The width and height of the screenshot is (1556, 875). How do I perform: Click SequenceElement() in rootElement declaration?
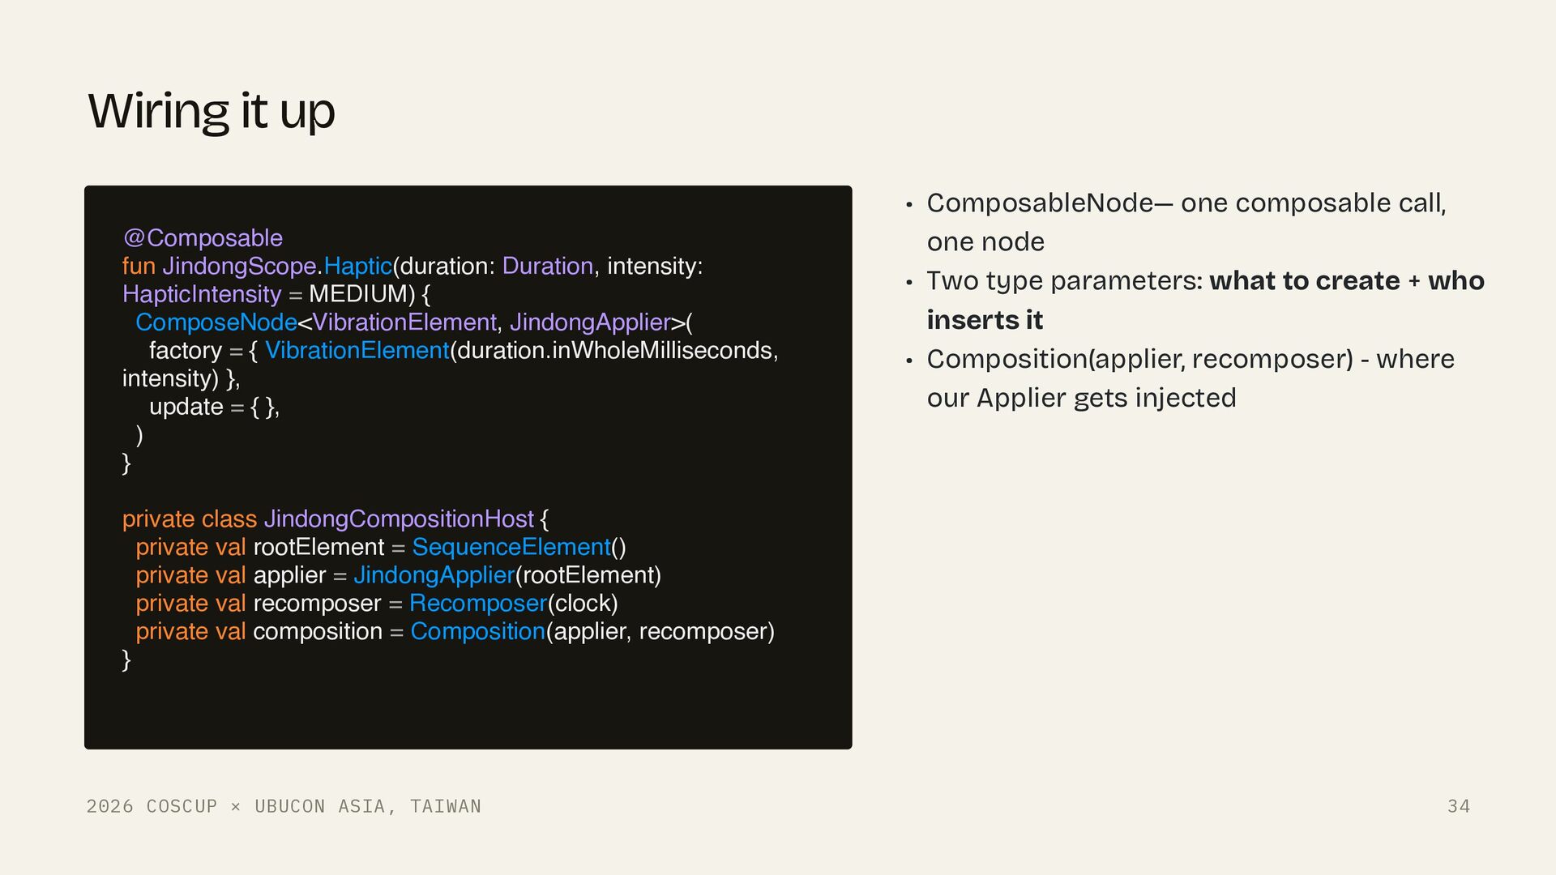click(519, 547)
